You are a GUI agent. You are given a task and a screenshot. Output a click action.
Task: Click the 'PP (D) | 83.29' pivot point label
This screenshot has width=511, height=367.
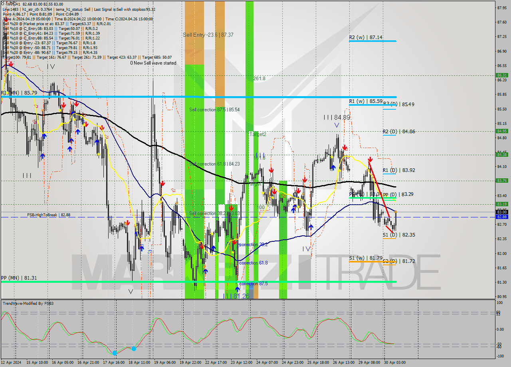398,195
